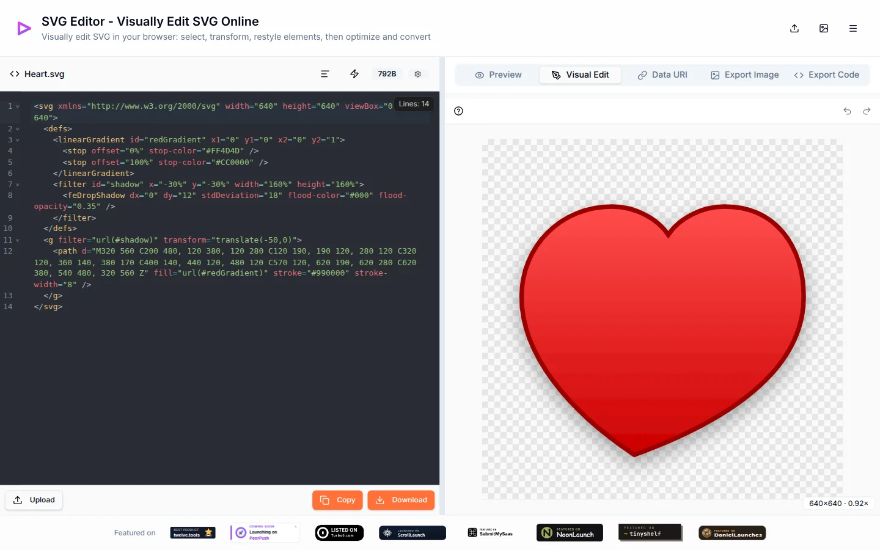Click the closing </svg> tag on line 14
The image size is (880, 550).
48,307
